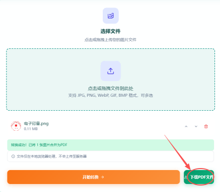The width and height of the screenshot is (220, 192).
Task: Click the 选择文件 heading
Action: 111,31
